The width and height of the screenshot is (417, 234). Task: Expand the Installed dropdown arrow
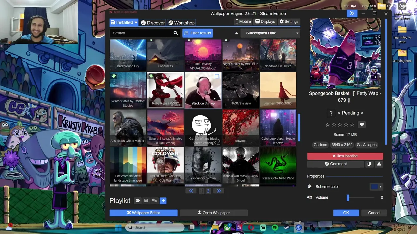point(136,23)
